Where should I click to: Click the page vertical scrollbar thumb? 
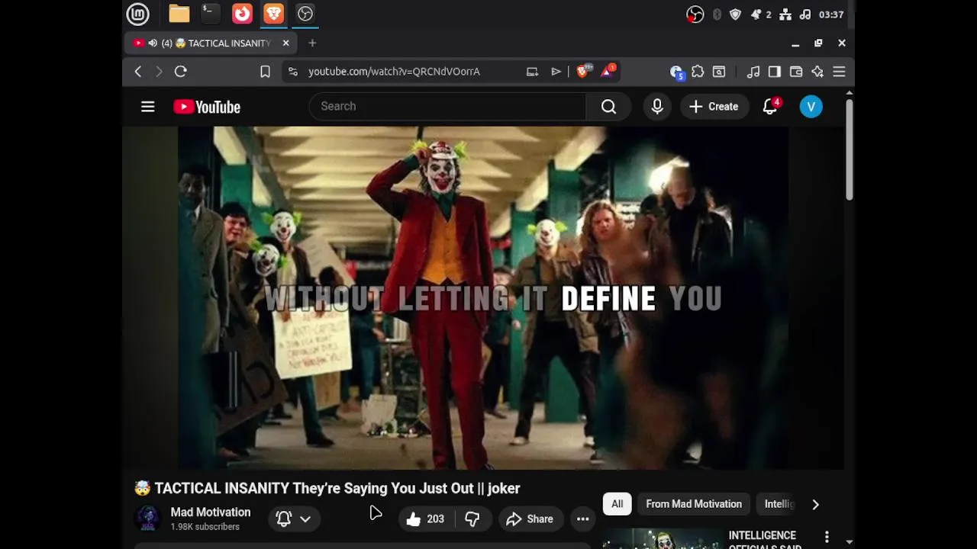pos(849,149)
